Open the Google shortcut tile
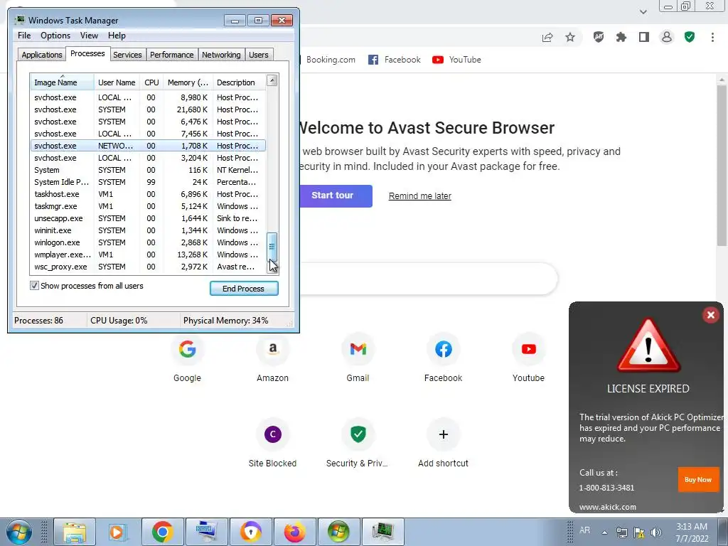Screen dimensions: 728x546 pyautogui.click(x=187, y=358)
